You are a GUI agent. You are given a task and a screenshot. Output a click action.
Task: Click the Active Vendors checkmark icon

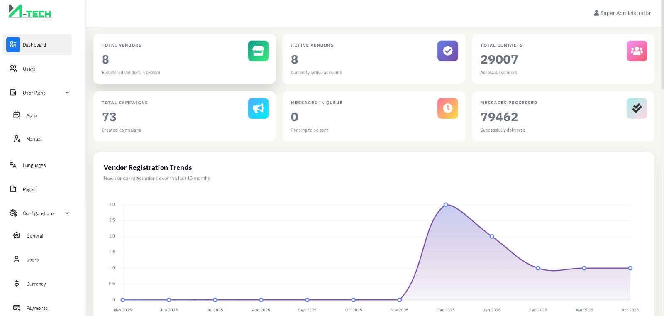coord(447,51)
